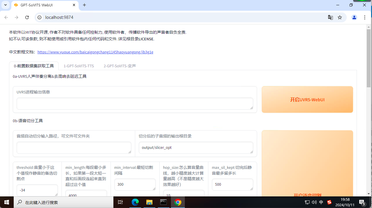Click the 音频自动切分输入路径 text field
Image resolution: width=372 pixels, height=208 pixels.
[x=74, y=148]
